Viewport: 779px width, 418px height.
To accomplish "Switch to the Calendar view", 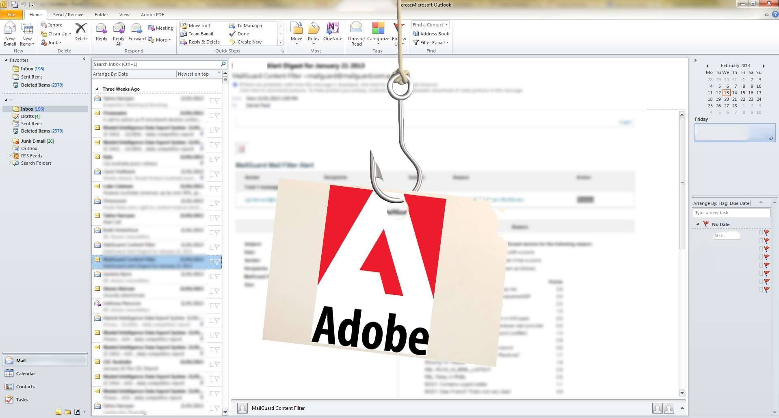I will tap(25, 373).
